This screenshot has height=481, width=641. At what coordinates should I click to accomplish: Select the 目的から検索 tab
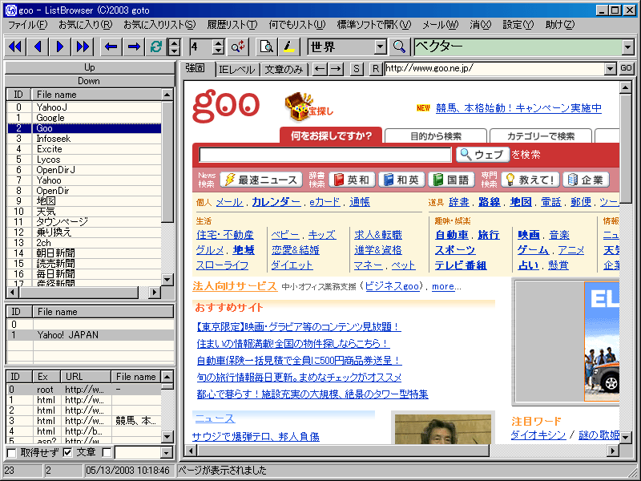(436, 135)
